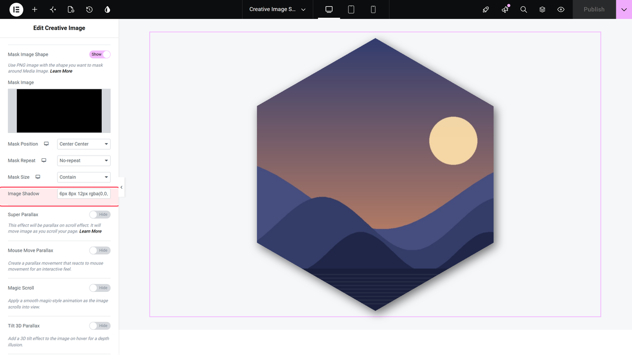
Task: Collapse the editing panel with arrow handle
Action: [x=122, y=187]
